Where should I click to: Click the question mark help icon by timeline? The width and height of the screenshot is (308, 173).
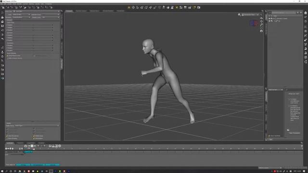point(302,146)
